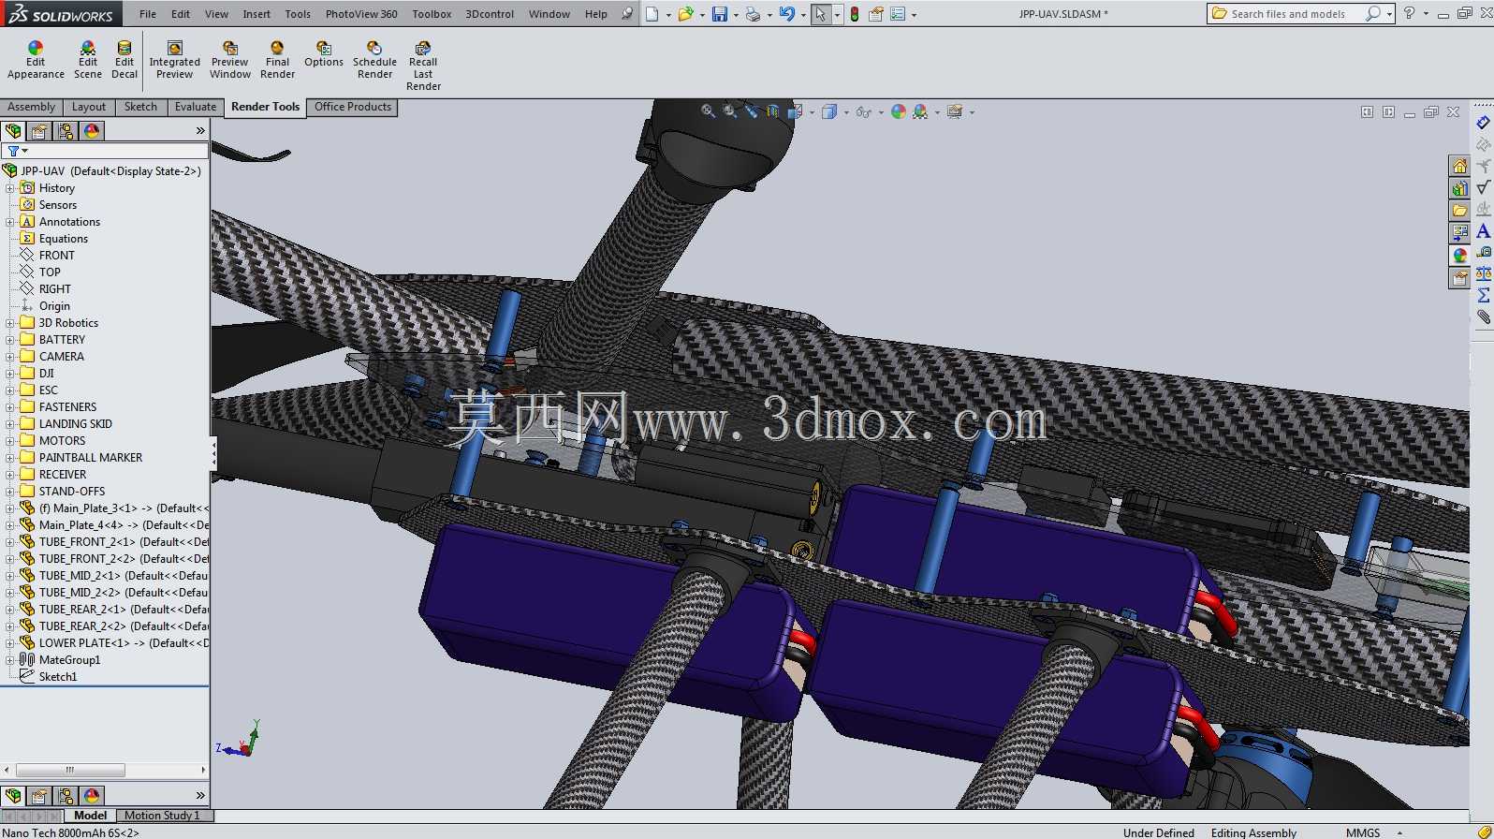The image size is (1494, 839).
Task: Expand the Annotations tree node
Action: click(10, 222)
